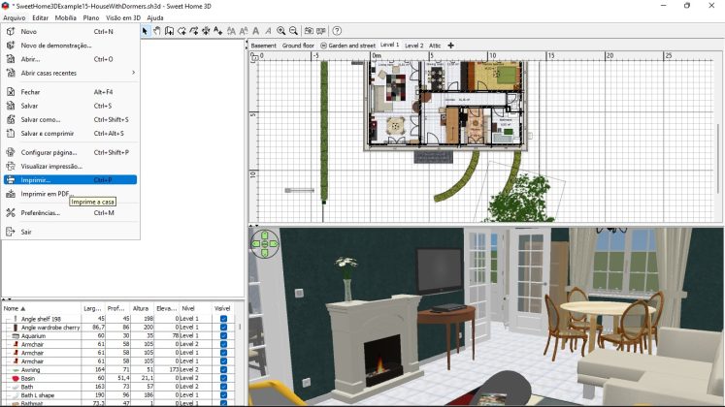
Task: Expand the Abrir casas recentes submenu
Action: 71,73
